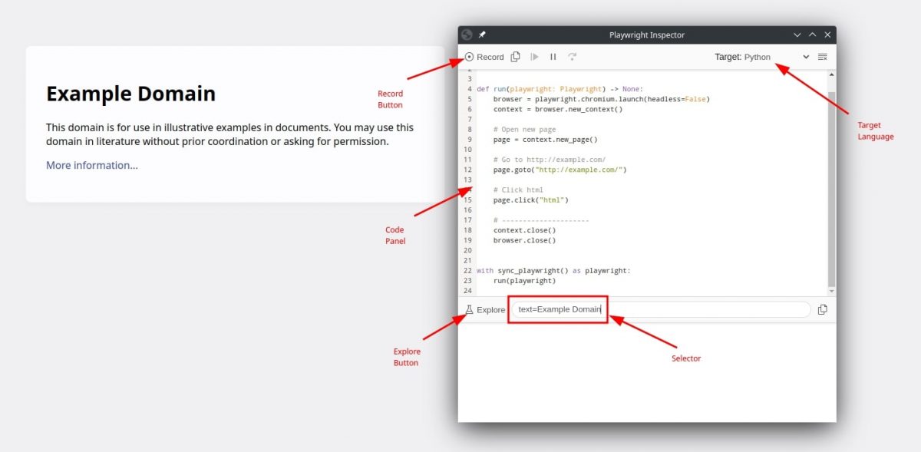Pause script execution using the pause icon
The width and height of the screenshot is (921, 452).
[553, 56]
